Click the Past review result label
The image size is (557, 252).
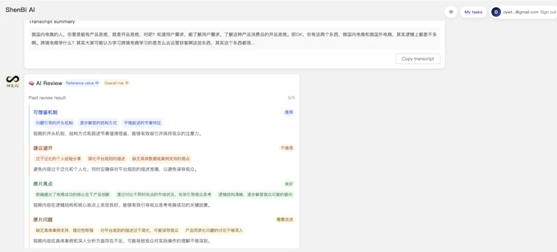coord(47,97)
